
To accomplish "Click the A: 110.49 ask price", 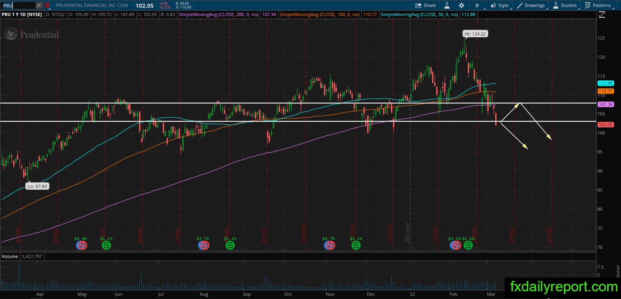I will [x=184, y=7].
